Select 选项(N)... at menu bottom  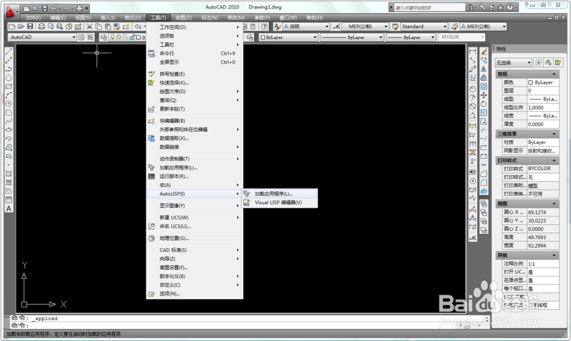(195, 294)
